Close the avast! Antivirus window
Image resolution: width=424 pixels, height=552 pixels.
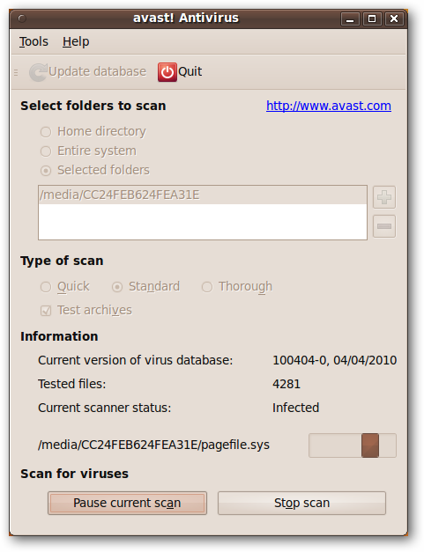pos(394,19)
